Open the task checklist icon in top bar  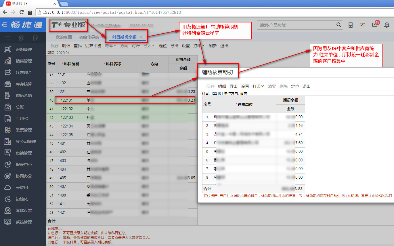363,25
